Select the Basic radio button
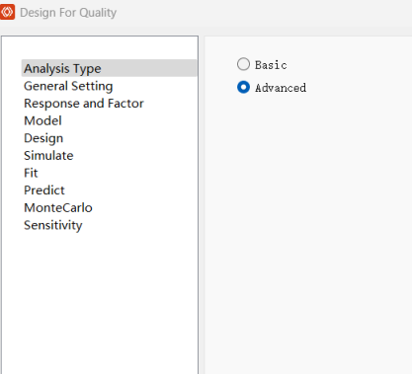Viewport: 412px width, 374px height. click(x=243, y=64)
